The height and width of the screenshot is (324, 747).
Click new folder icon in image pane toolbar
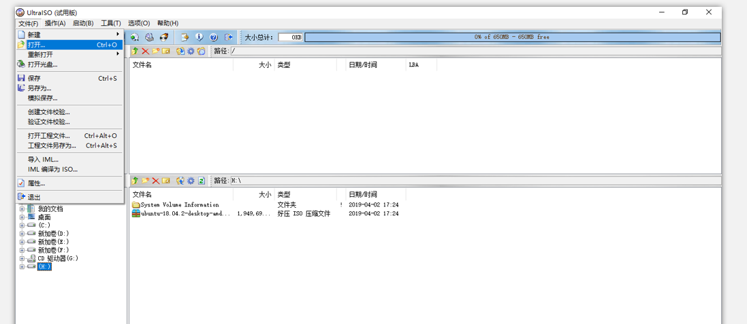[x=155, y=51]
